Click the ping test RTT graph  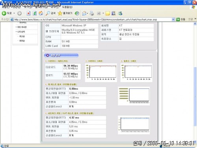(134, 96)
